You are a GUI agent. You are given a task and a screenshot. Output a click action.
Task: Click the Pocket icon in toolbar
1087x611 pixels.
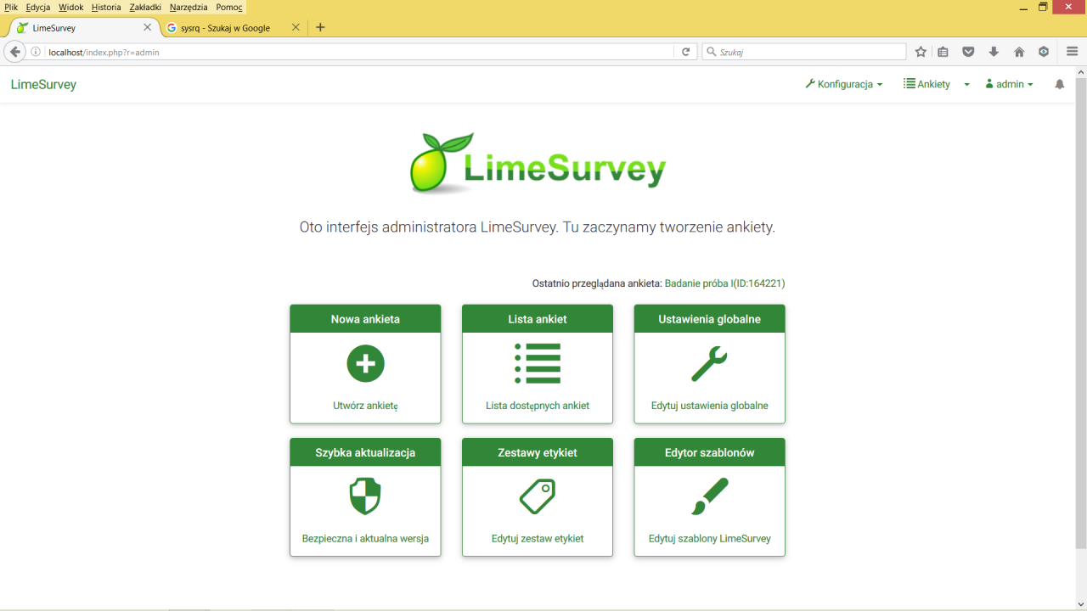tap(968, 52)
